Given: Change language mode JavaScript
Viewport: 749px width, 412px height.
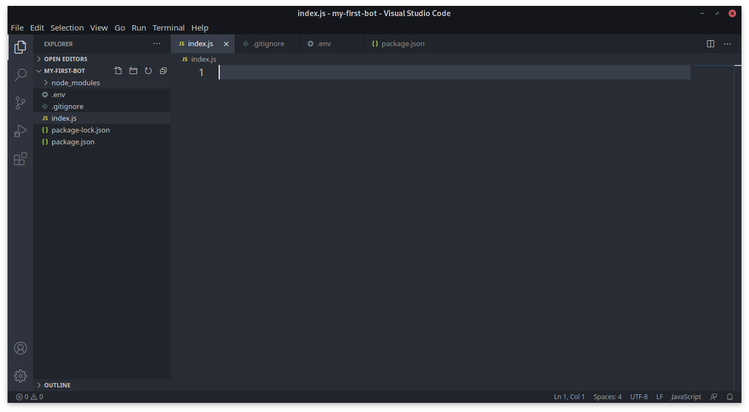Looking at the screenshot, I should coord(686,397).
